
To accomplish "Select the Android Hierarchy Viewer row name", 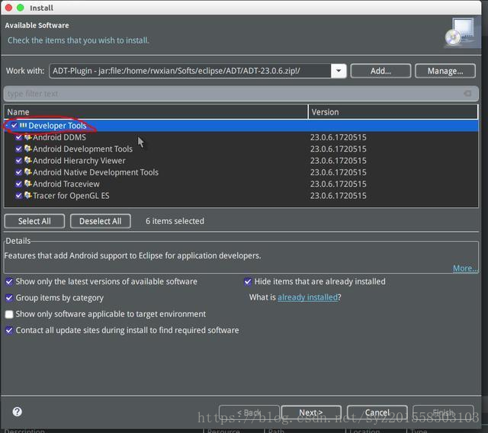I will [x=79, y=161].
